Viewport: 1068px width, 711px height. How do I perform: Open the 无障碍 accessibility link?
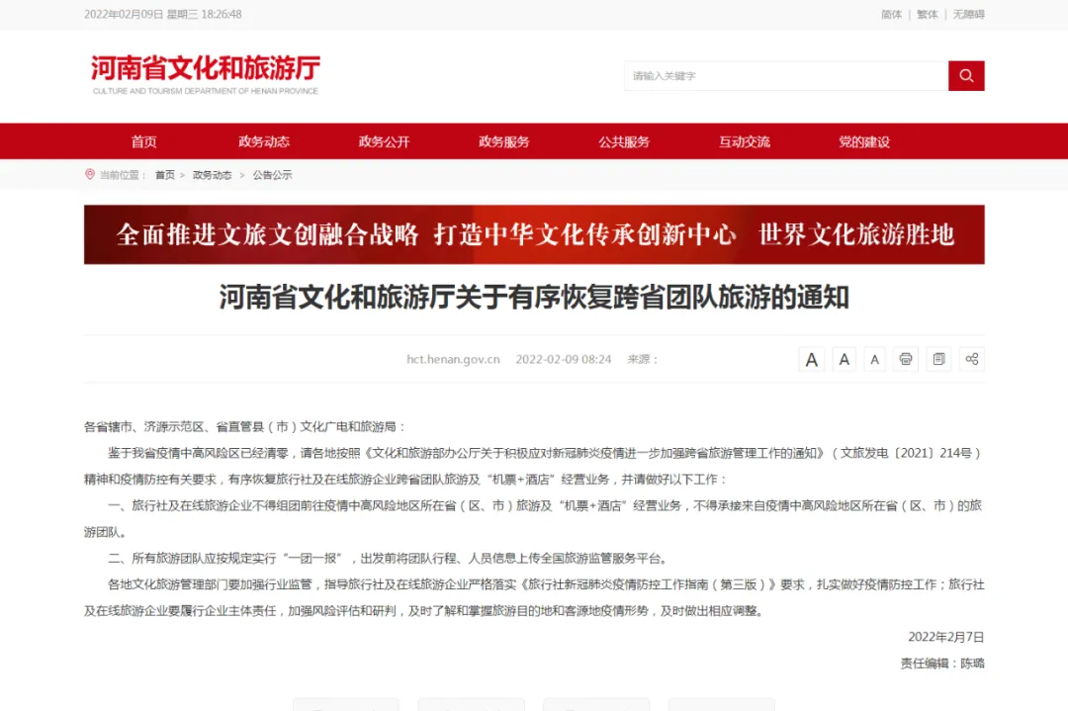point(968,14)
